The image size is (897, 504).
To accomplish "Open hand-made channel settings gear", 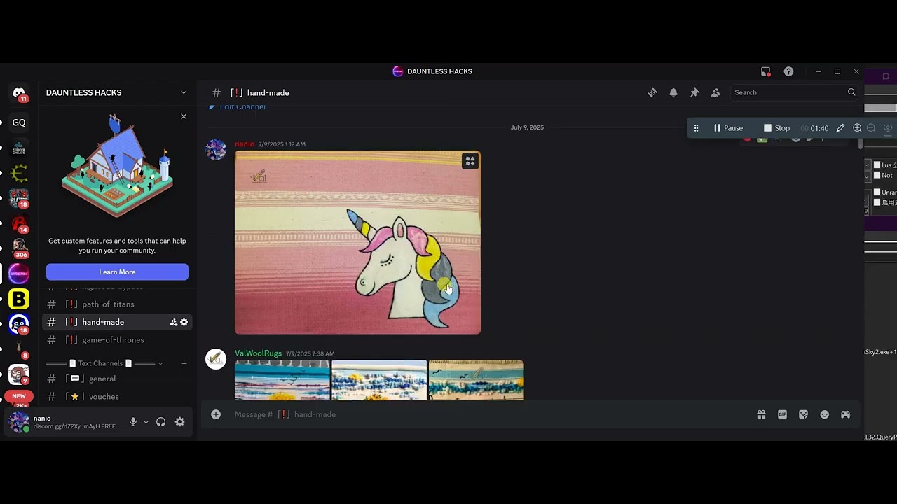I will pos(184,322).
